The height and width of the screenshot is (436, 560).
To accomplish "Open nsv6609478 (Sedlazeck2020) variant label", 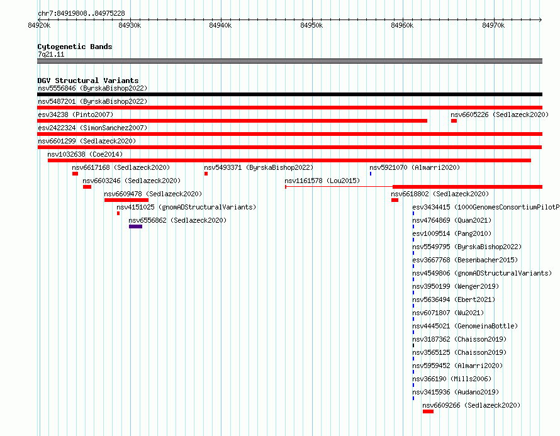I will [x=153, y=194].
